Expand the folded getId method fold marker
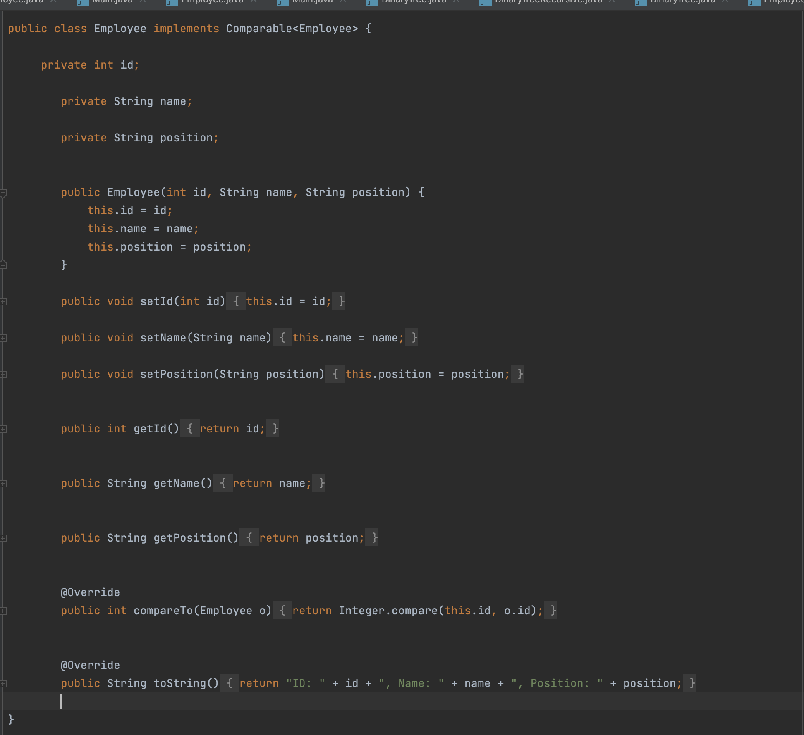The image size is (804, 735). pyautogui.click(x=3, y=429)
